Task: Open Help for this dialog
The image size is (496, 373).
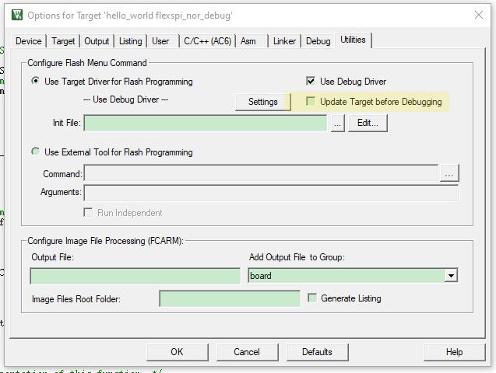Action: 454,352
